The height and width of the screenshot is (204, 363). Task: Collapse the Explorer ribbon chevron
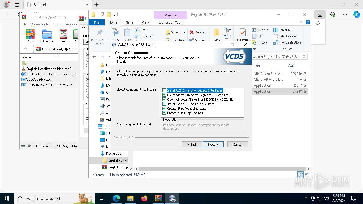(302, 22)
